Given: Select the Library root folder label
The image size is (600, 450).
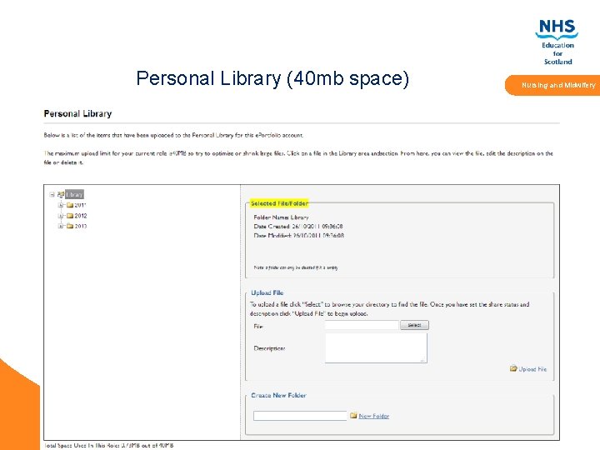Looking at the screenshot, I should point(74,195).
